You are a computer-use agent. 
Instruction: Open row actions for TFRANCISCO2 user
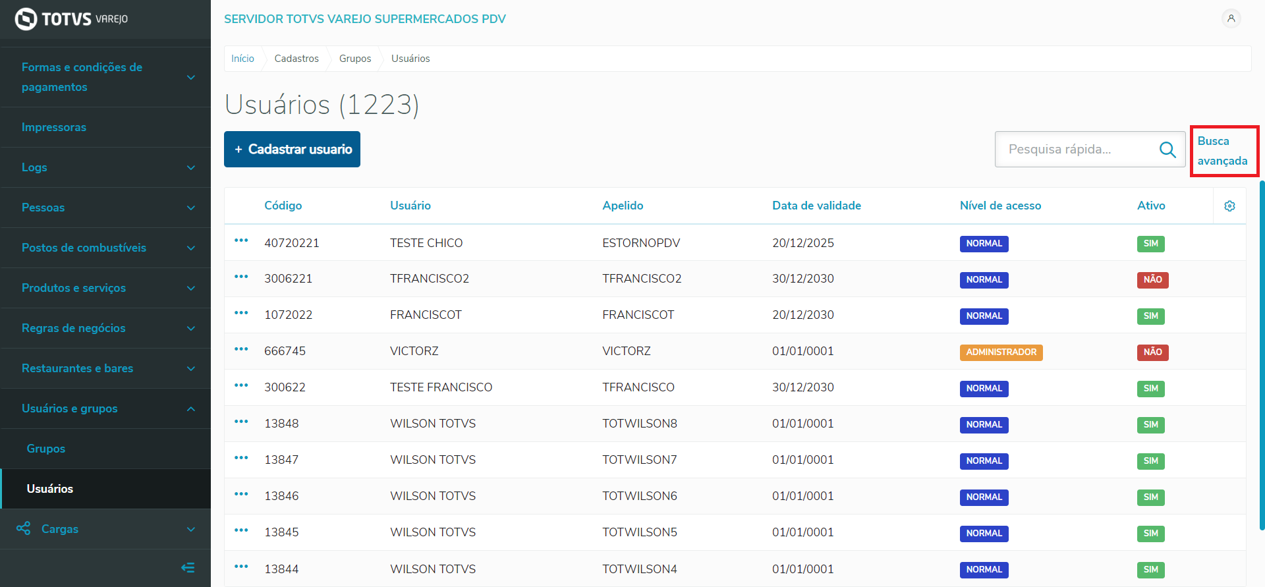(241, 277)
